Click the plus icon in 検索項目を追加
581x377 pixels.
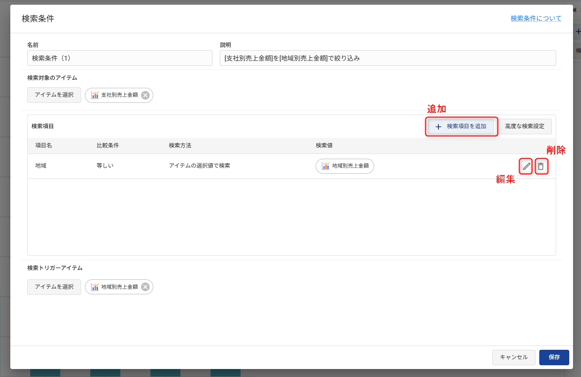pos(438,127)
